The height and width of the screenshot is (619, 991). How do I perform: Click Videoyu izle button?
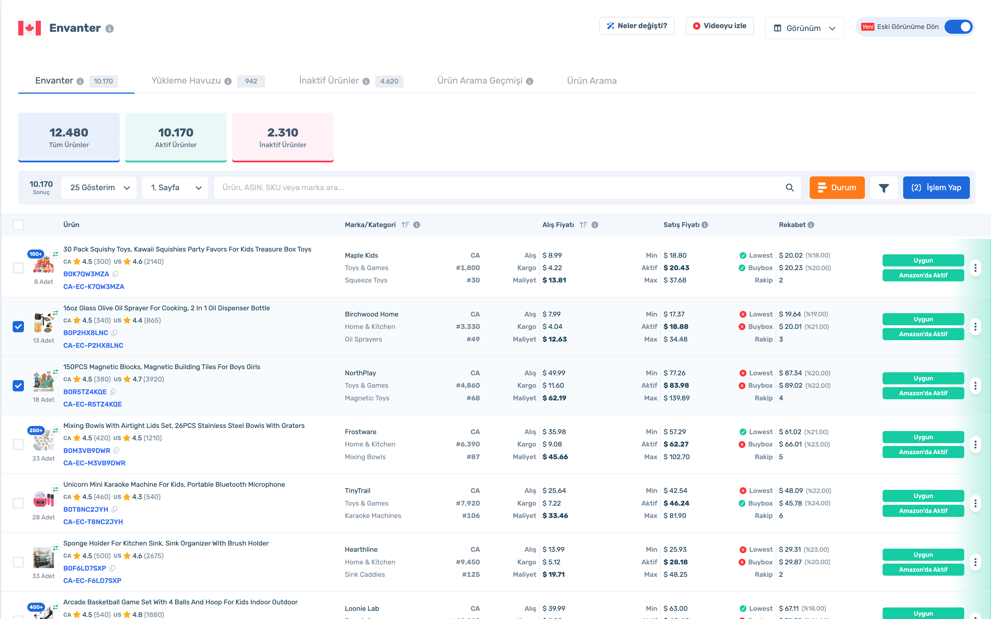point(720,26)
